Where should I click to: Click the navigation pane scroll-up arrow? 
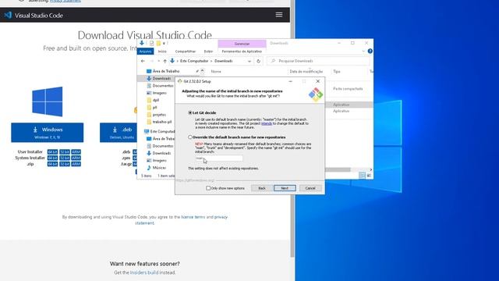(202, 71)
